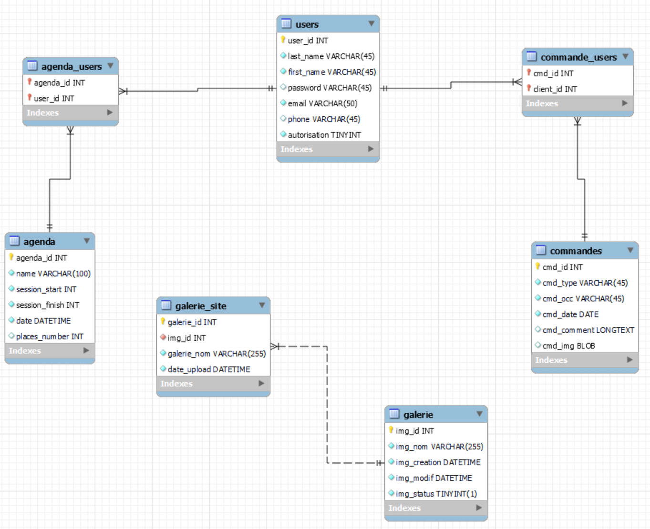Expand Indexes section of commande_users table
Image resolution: width=650 pixels, height=529 pixels.
pyautogui.click(x=625, y=103)
